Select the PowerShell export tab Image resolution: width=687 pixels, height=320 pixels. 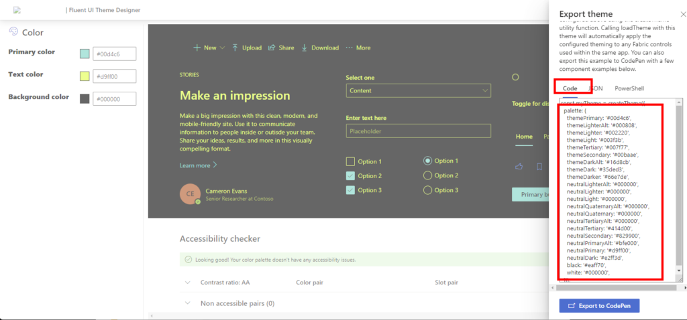pyautogui.click(x=629, y=88)
